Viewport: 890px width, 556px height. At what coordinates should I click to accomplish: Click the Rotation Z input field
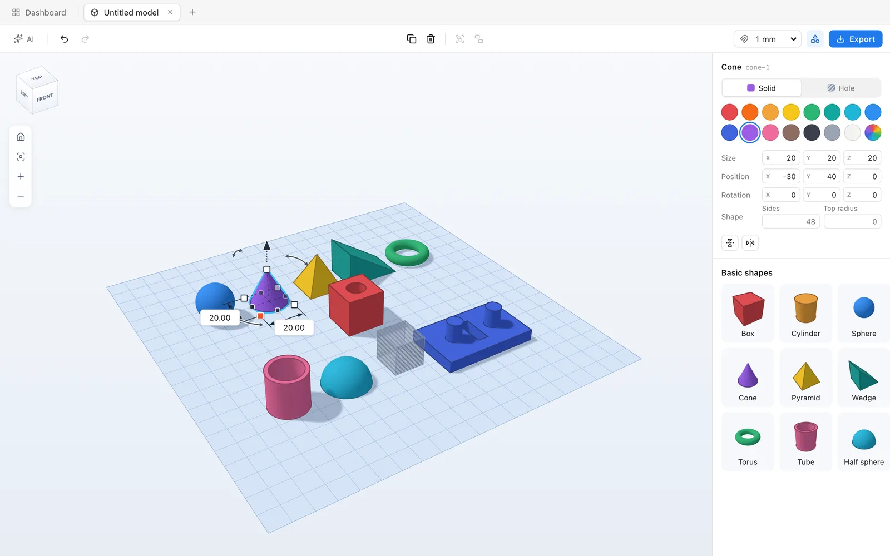click(x=862, y=195)
